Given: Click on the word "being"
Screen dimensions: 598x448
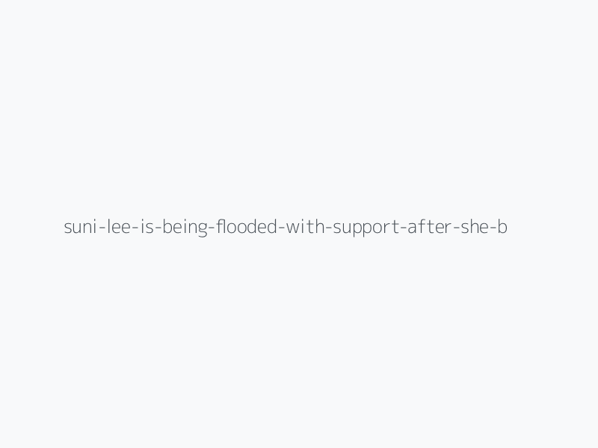Looking at the screenshot, I should (183, 227).
